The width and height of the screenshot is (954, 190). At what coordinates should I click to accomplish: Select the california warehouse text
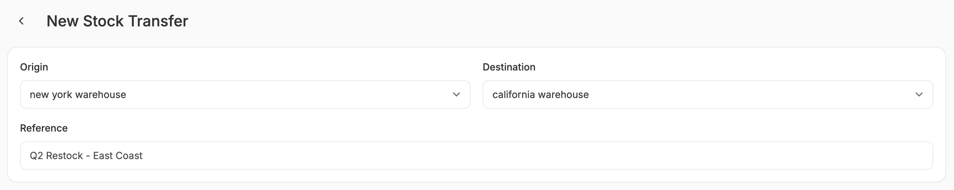[541, 95]
